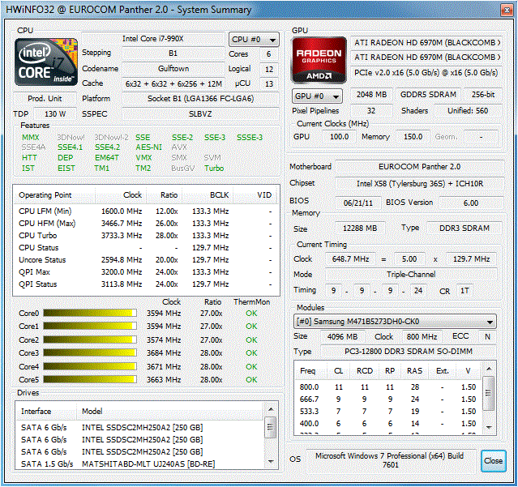Click the Prod. Unit button

tap(45, 99)
